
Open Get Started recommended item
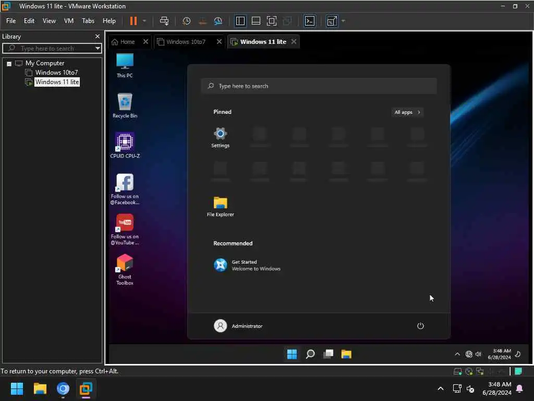click(247, 265)
